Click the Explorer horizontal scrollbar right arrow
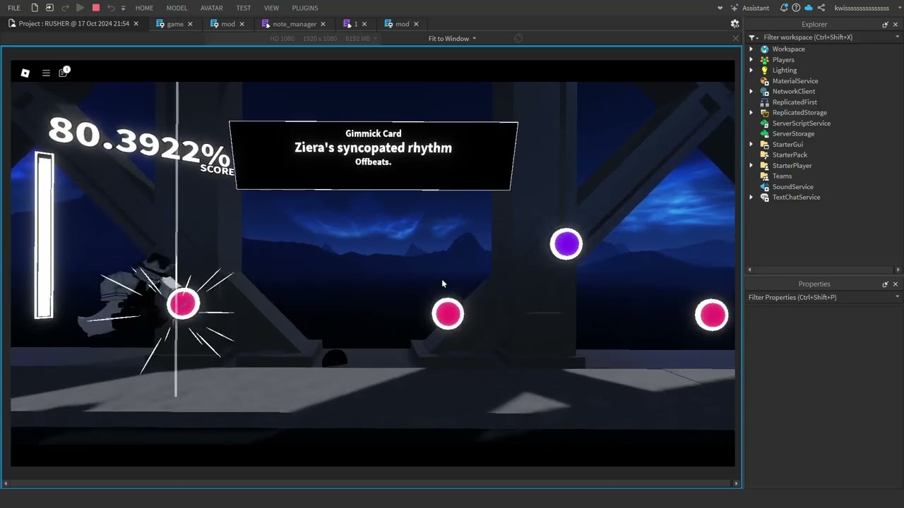The width and height of the screenshot is (904, 508). pyautogui.click(x=898, y=270)
